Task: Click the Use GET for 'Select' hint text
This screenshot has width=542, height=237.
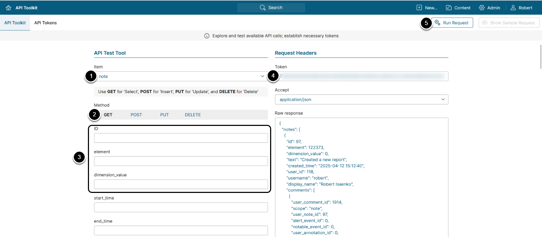Action: pyautogui.click(x=178, y=92)
